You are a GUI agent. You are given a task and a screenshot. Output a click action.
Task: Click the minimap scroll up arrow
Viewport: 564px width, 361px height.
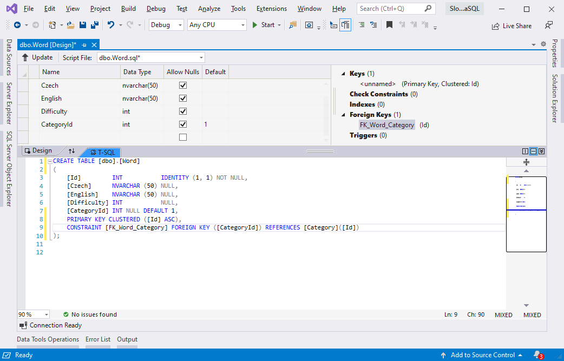point(526,171)
